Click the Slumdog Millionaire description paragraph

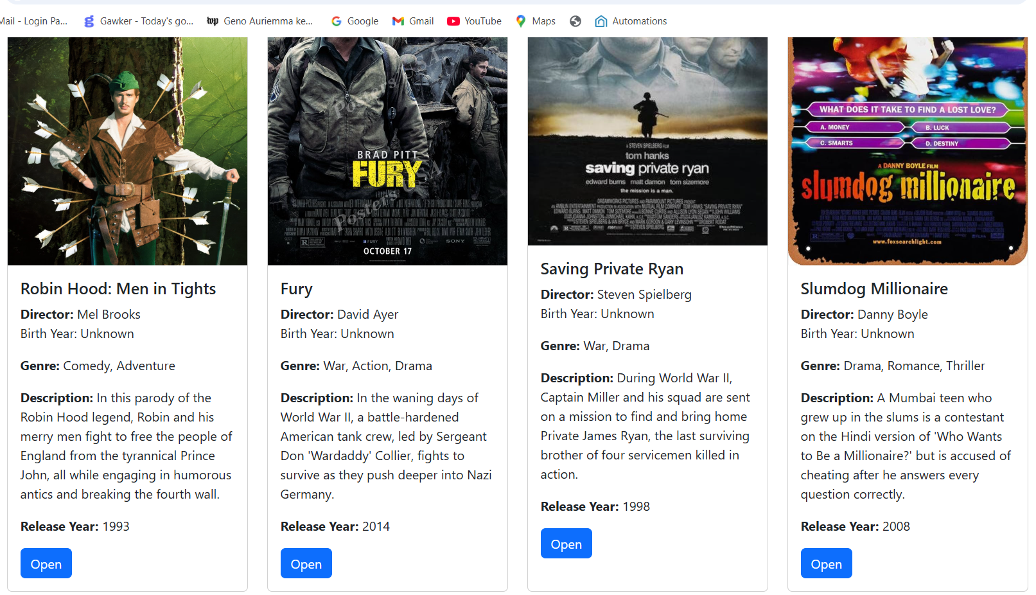pyautogui.click(x=907, y=446)
